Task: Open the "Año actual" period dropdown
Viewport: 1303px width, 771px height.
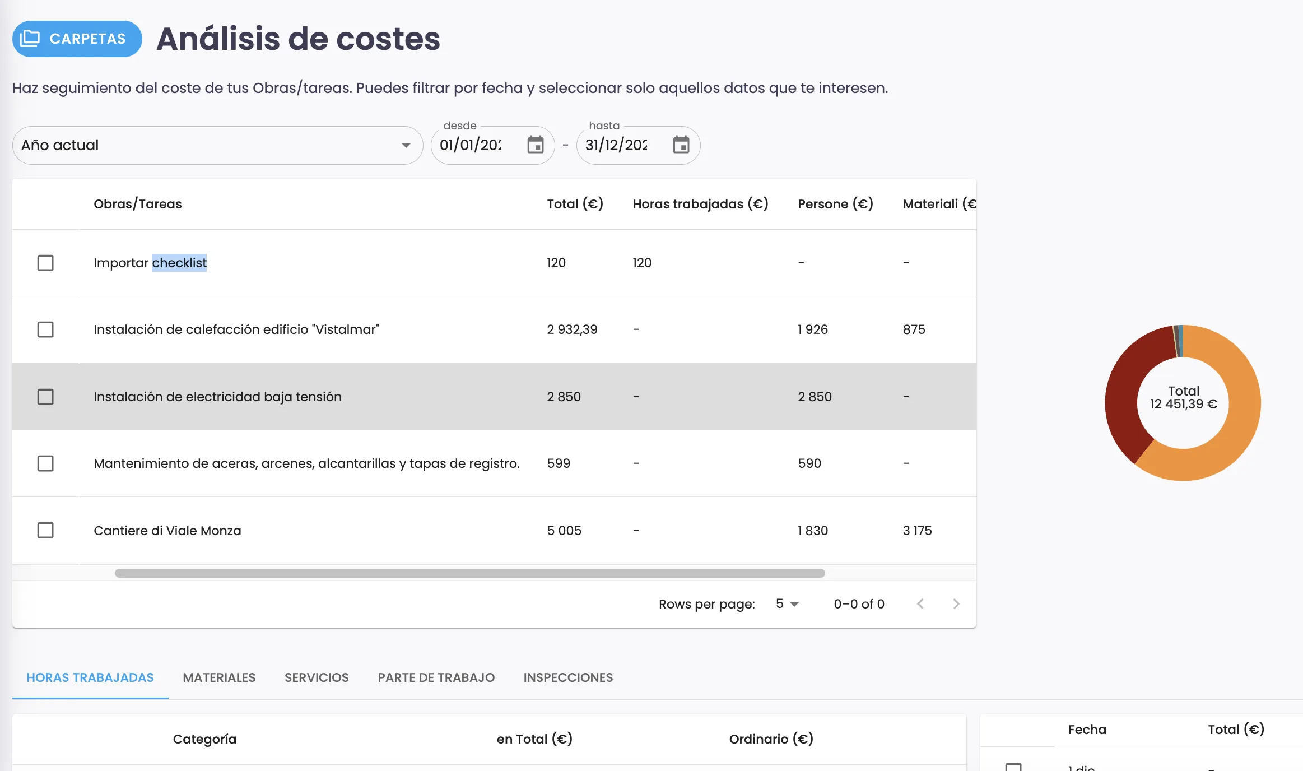Action: tap(217, 145)
